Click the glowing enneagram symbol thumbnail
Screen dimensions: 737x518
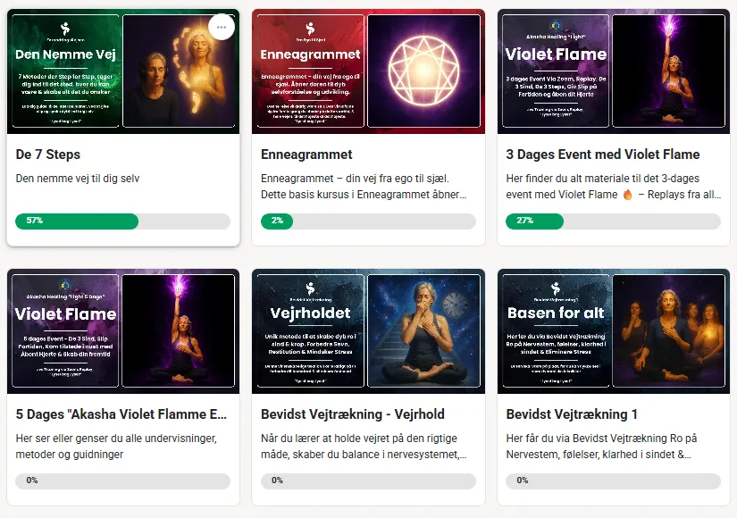[x=424, y=71]
